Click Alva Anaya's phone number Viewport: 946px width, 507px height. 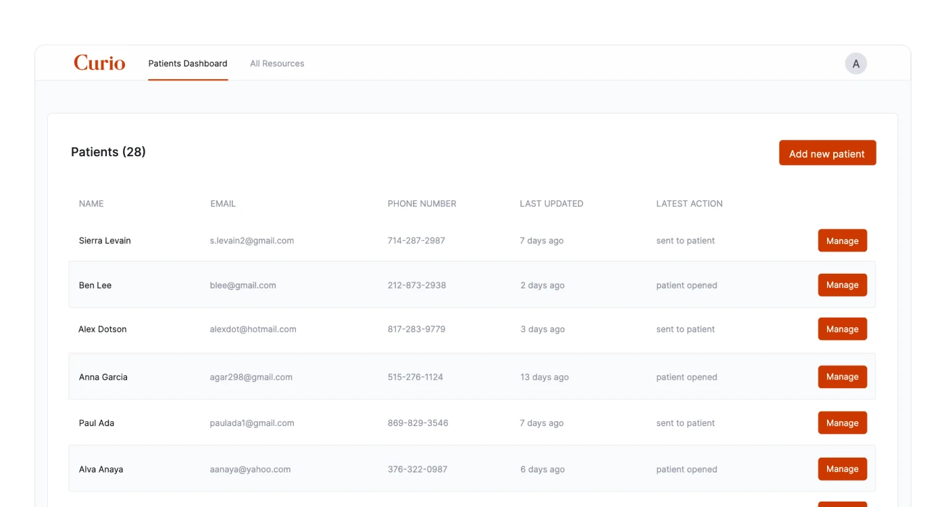418,469
